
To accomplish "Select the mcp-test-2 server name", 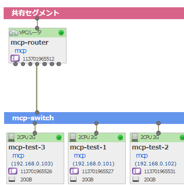I will (150, 147).
